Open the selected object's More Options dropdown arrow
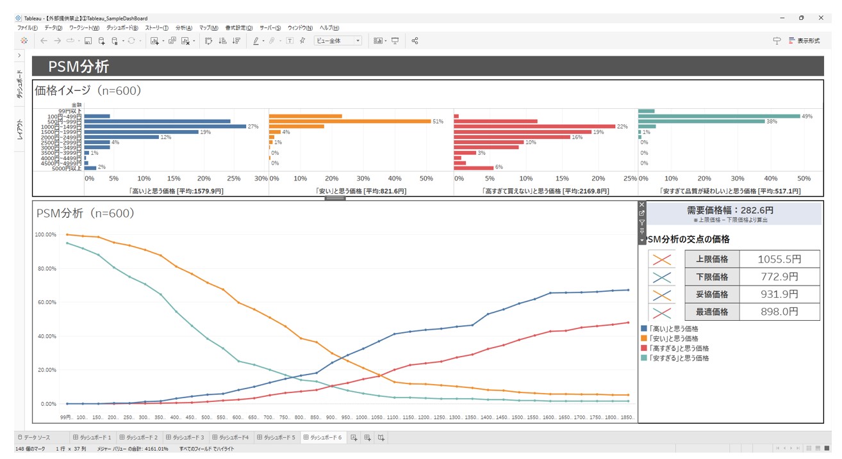 point(642,239)
